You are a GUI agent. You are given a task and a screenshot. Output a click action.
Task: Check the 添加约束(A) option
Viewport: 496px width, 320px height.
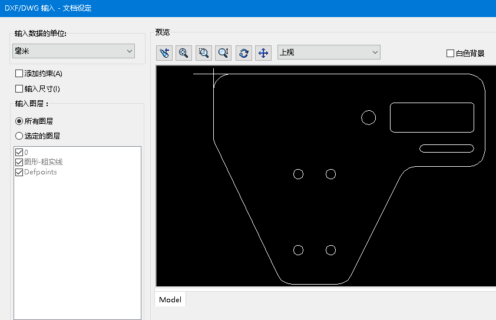pyautogui.click(x=19, y=74)
